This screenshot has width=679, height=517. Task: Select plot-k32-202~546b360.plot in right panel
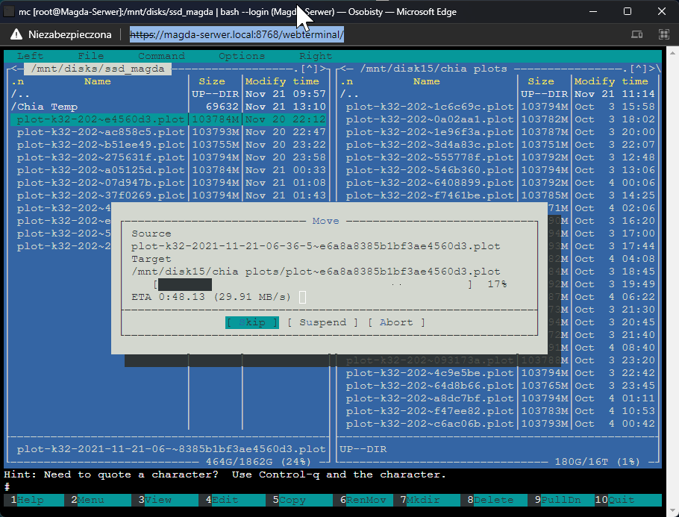[x=497, y=170]
